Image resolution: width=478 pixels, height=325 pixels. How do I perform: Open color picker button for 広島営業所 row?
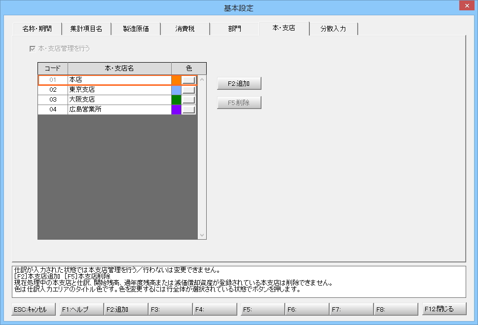coord(188,109)
